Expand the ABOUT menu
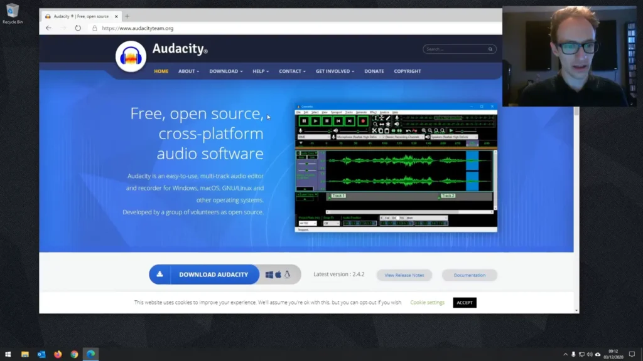 188,71
